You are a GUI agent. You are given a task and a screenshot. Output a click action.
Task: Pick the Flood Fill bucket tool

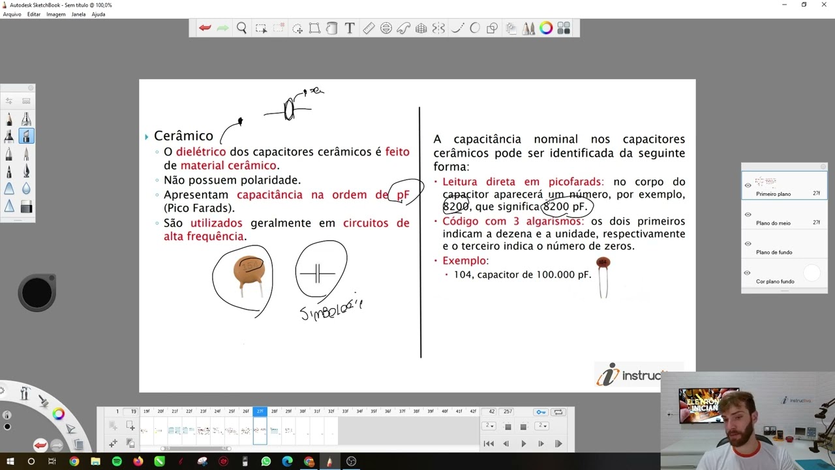tap(332, 28)
